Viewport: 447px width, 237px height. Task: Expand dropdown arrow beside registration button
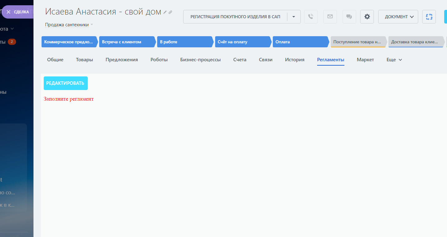(294, 17)
